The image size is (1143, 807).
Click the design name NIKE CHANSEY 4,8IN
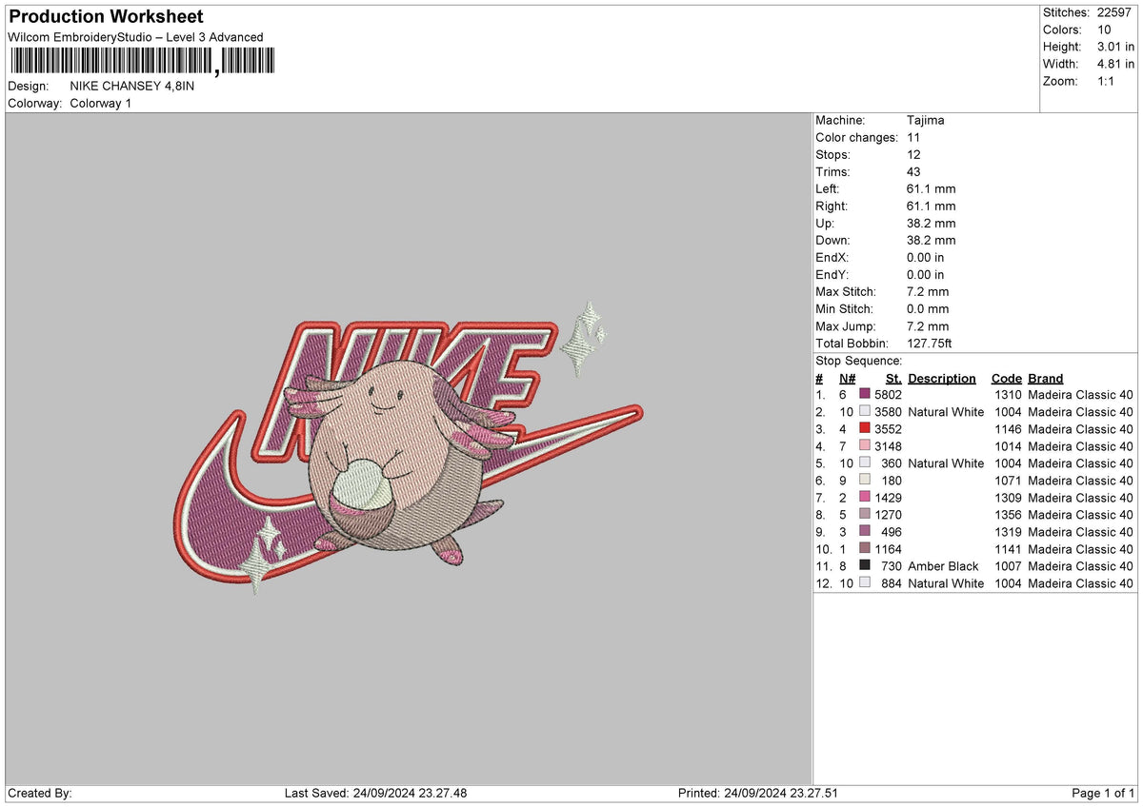(x=133, y=86)
